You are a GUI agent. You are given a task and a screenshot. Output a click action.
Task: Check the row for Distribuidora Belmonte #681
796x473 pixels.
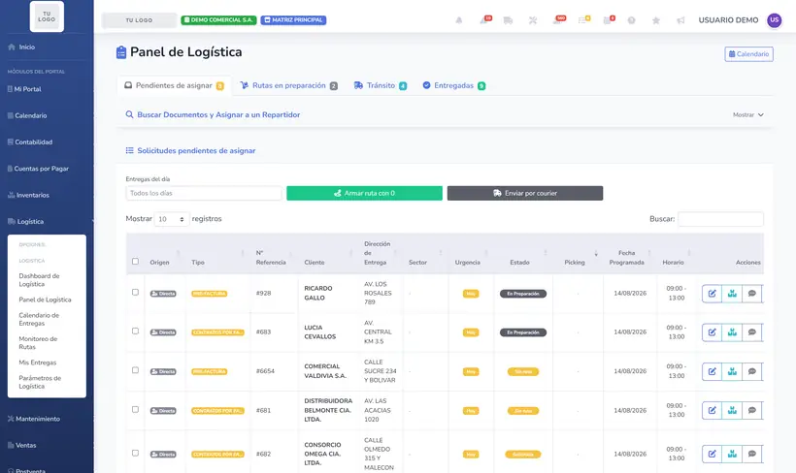(x=135, y=410)
